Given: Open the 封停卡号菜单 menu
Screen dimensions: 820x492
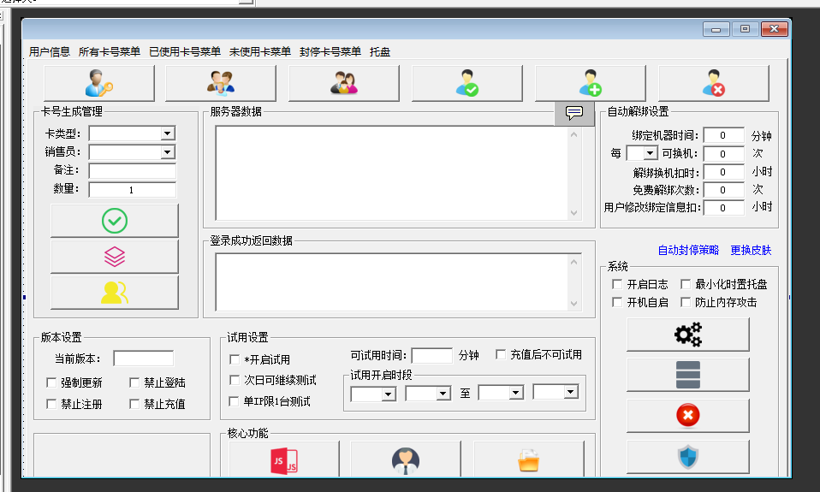Looking at the screenshot, I should point(330,51).
